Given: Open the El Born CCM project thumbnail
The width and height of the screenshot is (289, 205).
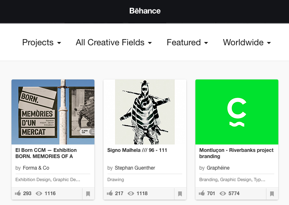Looking at the screenshot, I should pos(53,112).
